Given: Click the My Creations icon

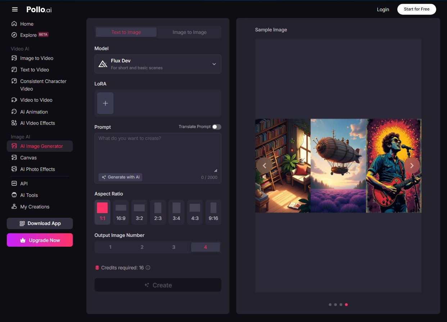Looking at the screenshot, I should point(14,207).
